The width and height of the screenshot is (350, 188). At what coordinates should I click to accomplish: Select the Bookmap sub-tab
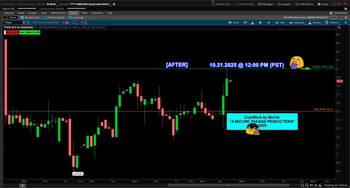tap(76, 17)
